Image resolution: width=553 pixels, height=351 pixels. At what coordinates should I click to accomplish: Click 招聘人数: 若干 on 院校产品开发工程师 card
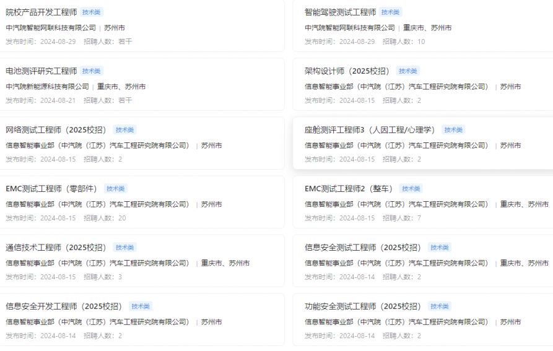[x=108, y=41]
